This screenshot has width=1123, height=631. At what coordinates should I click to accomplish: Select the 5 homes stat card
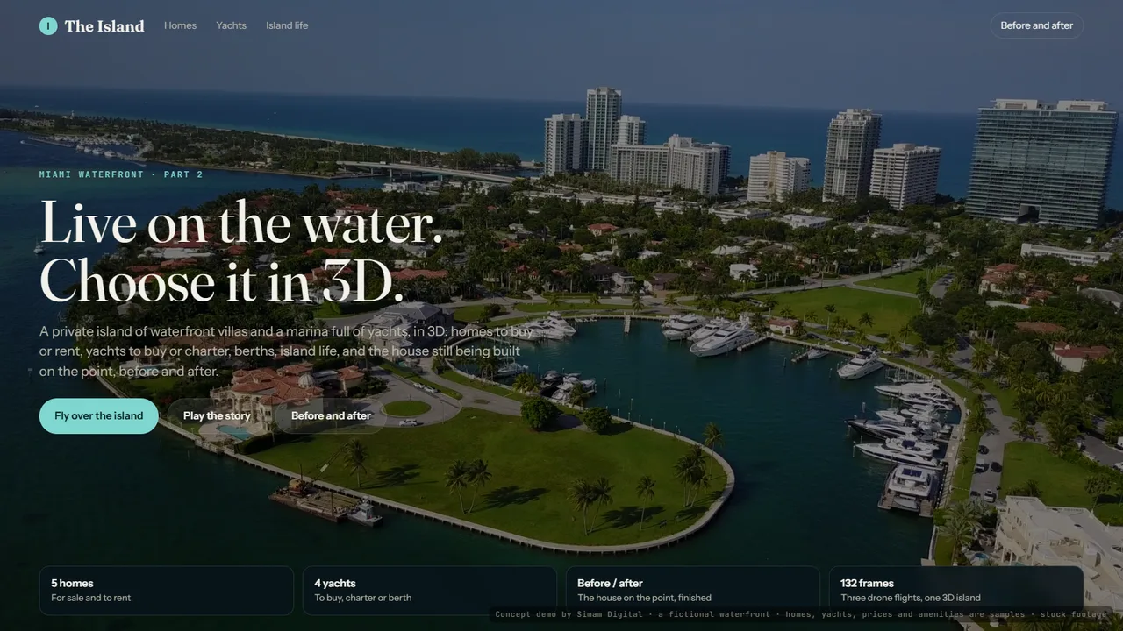coord(167,591)
